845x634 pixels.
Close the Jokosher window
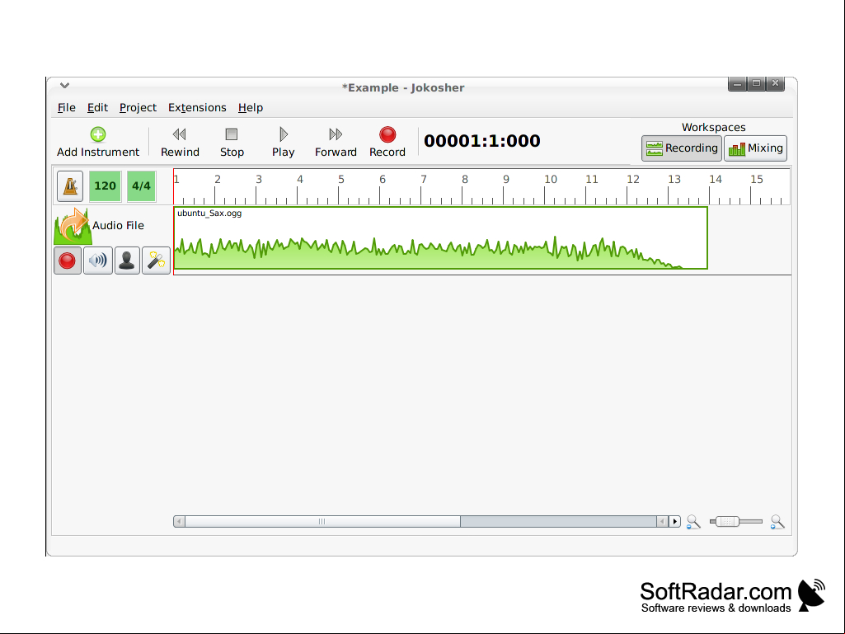coord(775,83)
